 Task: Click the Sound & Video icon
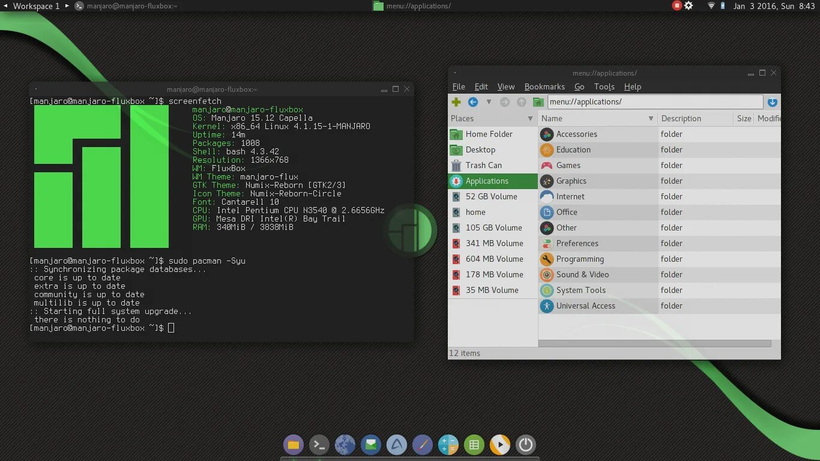[546, 274]
